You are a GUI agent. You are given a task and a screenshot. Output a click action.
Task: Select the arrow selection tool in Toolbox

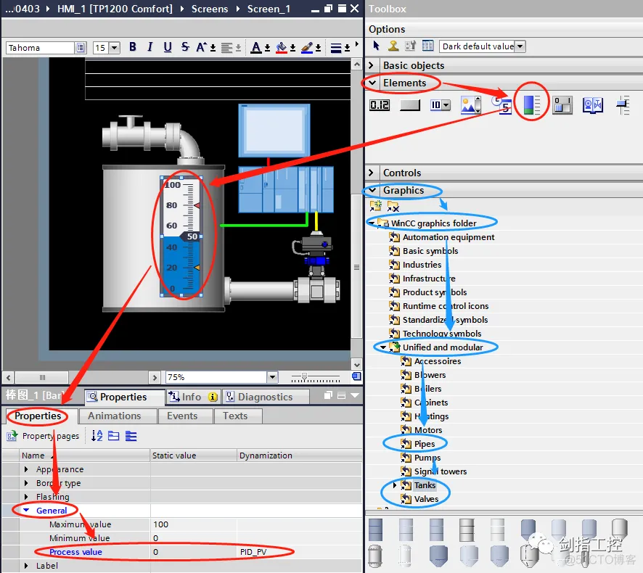coord(377,46)
